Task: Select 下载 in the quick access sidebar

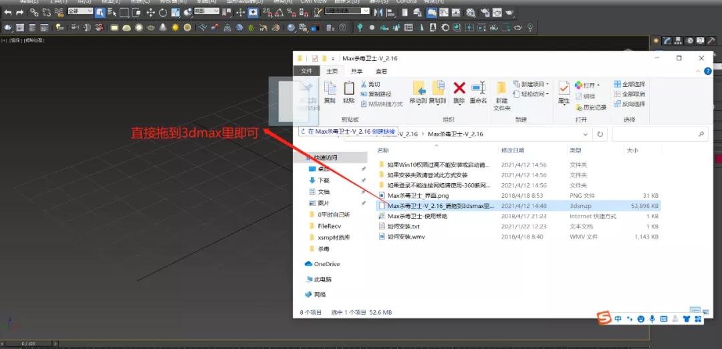Action: pos(324,181)
